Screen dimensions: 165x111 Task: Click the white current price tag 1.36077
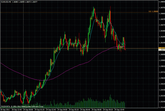pyautogui.click(x=162, y=50)
